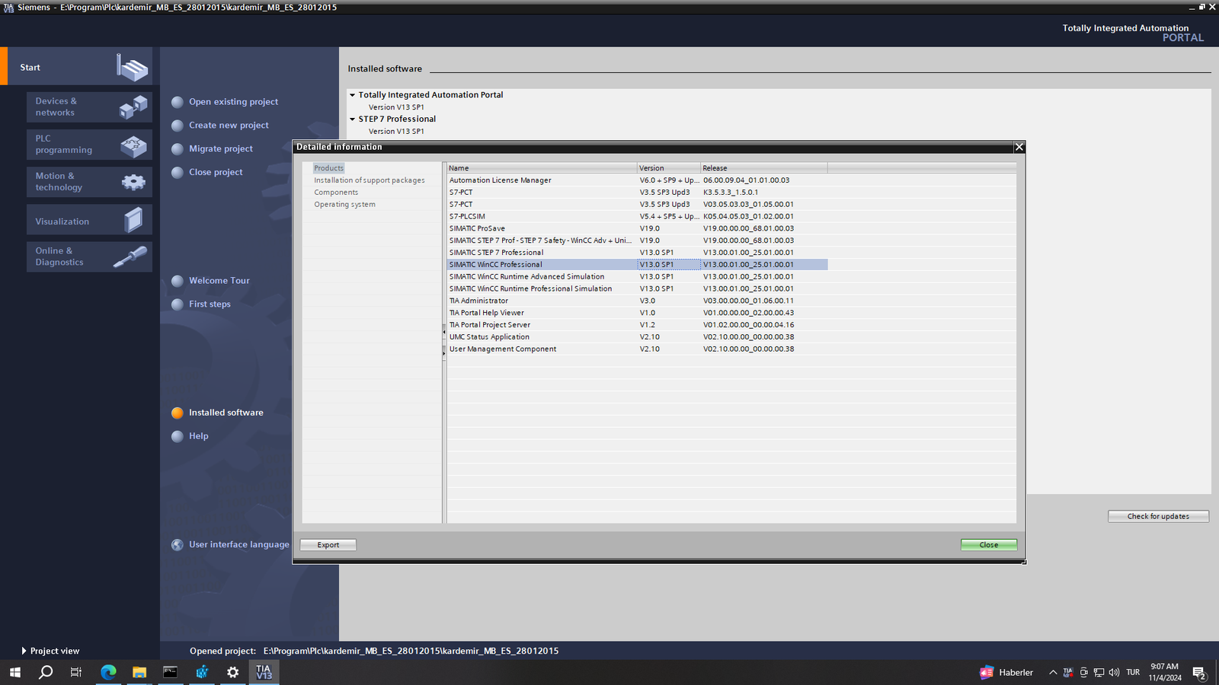1219x685 pixels.
Task: Click the round bullet beside Migrate project
Action: pos(178,149)
